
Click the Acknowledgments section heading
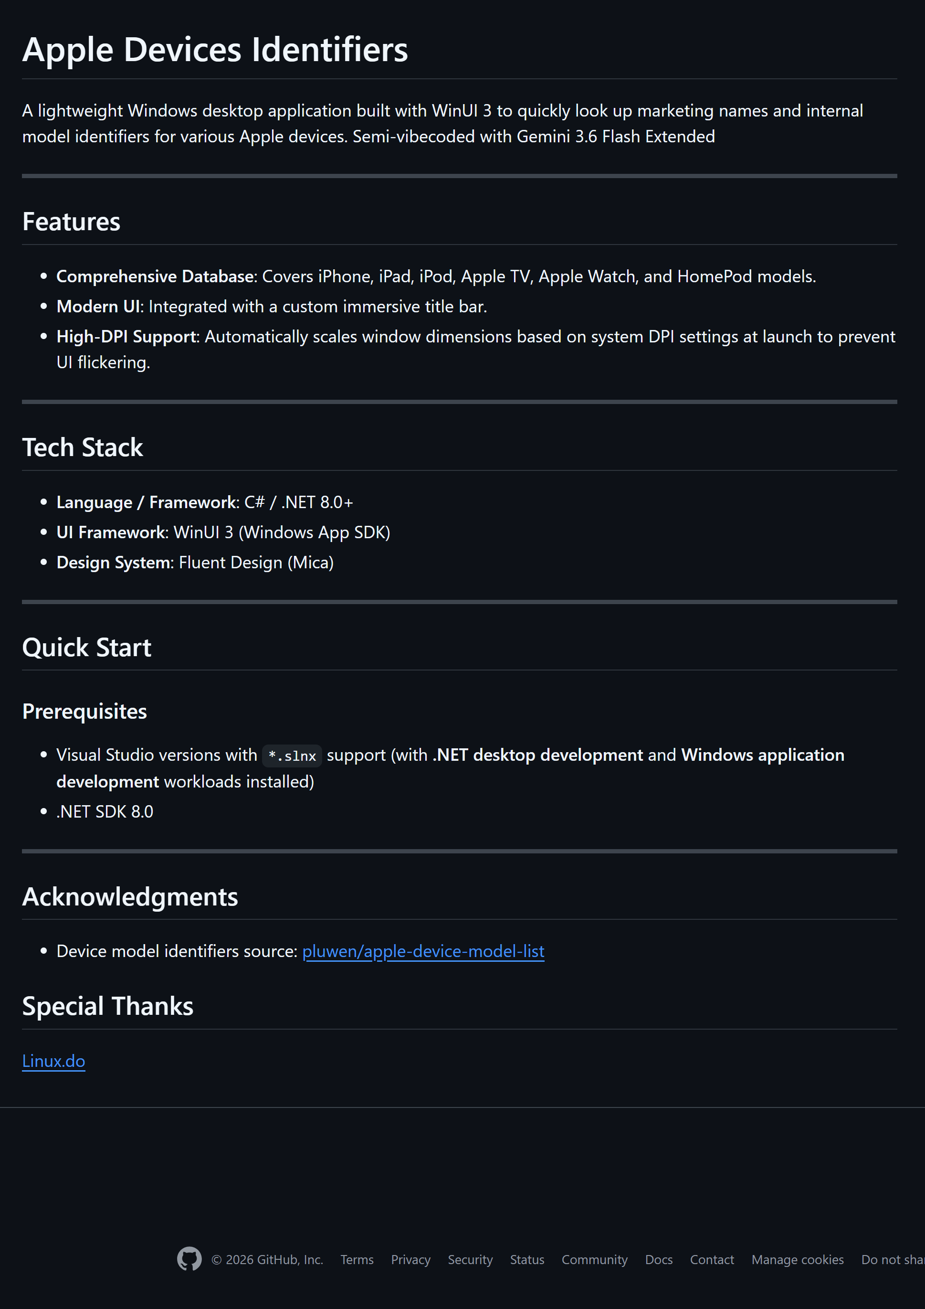(130, 897)
